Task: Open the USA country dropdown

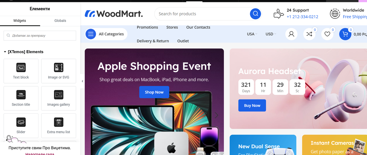Action: pos(252,34)
